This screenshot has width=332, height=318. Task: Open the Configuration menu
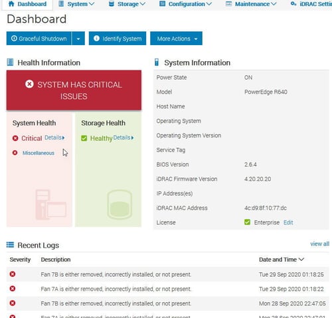click(x=186, y=4)
